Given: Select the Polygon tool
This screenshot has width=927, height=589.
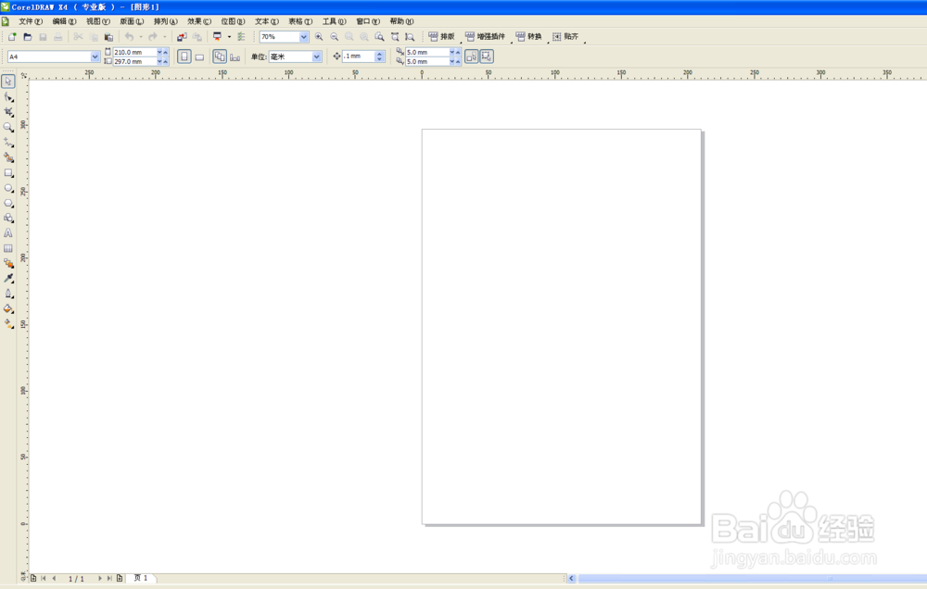Looking at the screenshot, I should pyautogui.click(x=8, y=203).
